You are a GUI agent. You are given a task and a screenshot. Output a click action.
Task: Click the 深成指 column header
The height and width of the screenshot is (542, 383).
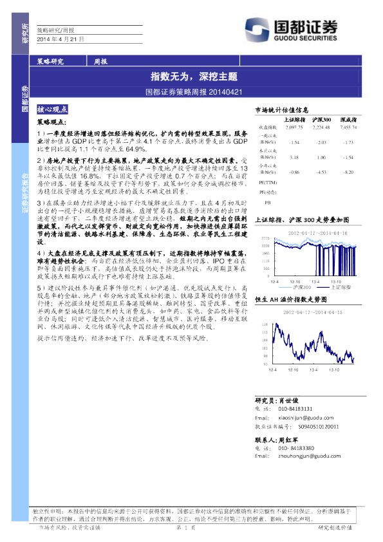pyautogui.click(x=348, y=120)
